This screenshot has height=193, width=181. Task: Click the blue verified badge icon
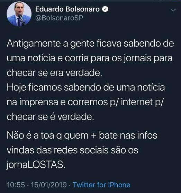click(105, 9)
